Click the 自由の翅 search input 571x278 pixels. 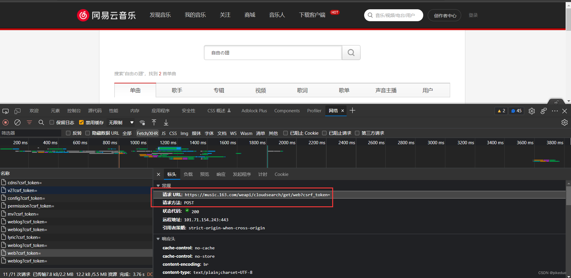[x=273, y=53]
